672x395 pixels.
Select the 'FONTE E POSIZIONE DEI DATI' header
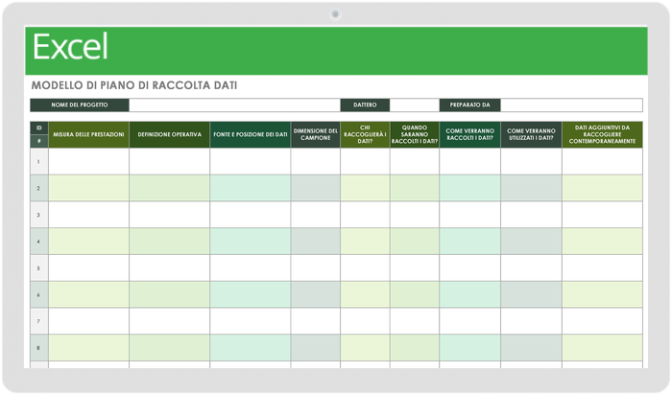point(251,134)
